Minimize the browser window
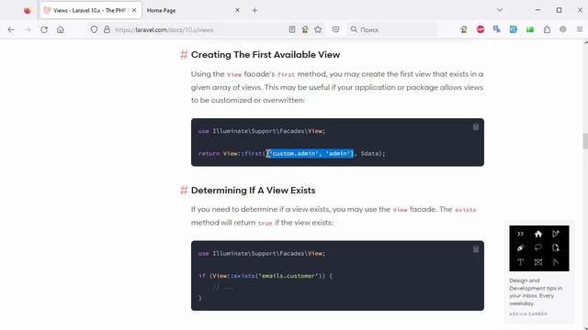588x330 pixels. coord(537,10)
